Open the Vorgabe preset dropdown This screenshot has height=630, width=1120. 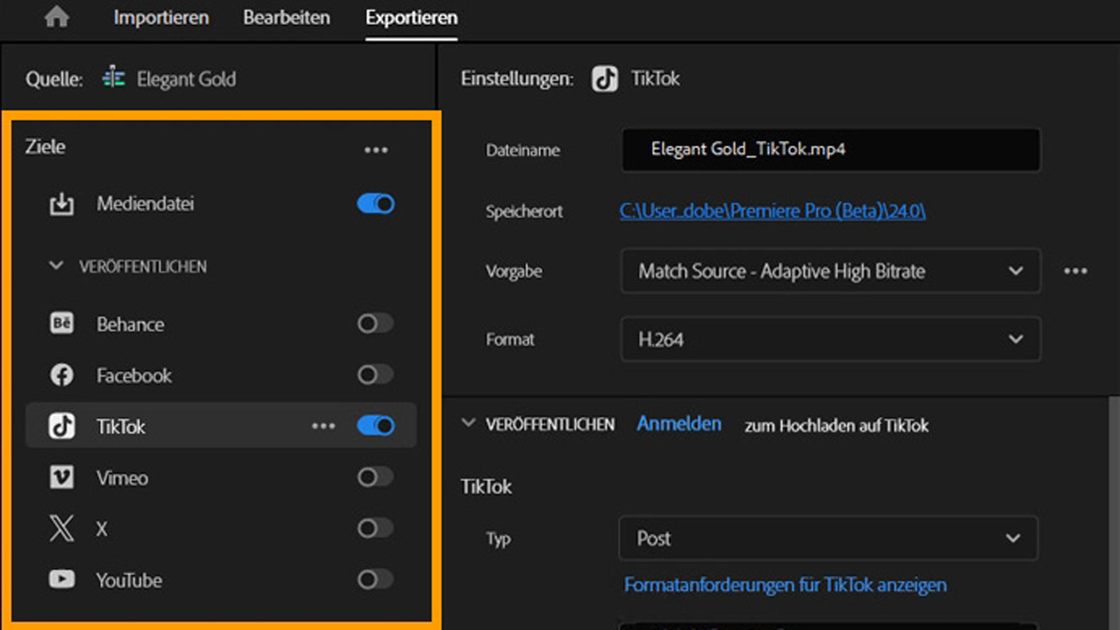click(830, 271)
